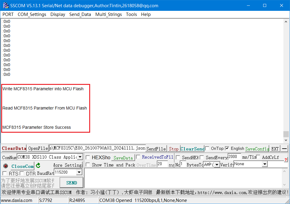Image resolution: width=290 pixels, height=204 pixels.
Task: Click the SEND button
Action: point(71,182)
